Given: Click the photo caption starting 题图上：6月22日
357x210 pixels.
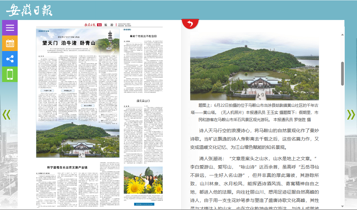Looking at the screenshot, I should pyautogui.click(x=255, y=112).
